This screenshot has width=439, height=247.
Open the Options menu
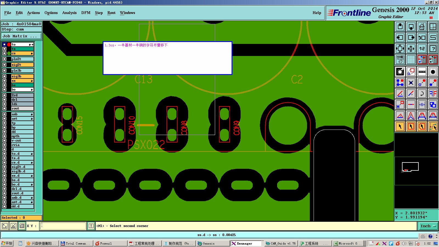pos(51,13)
